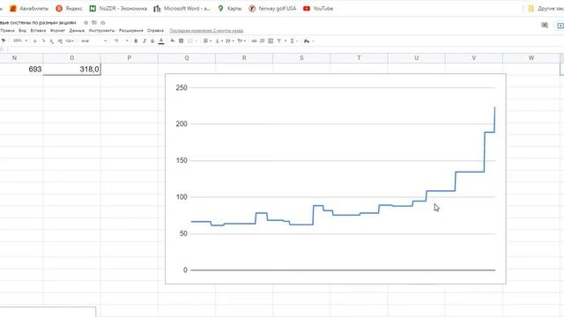
Task: Open the Инструменты menu
Action: coord(102,31)
